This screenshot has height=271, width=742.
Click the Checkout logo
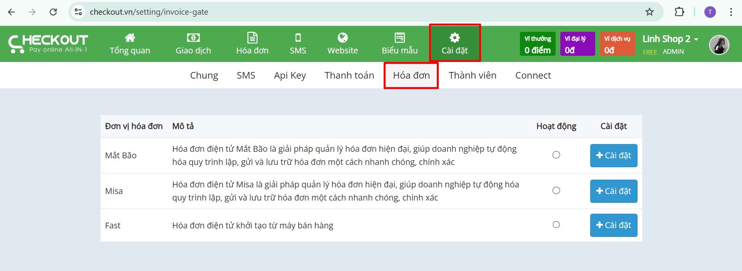(x=48, y=44)
